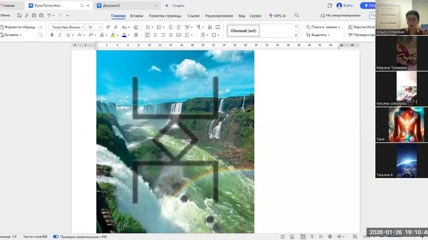Expand the numbered list dropdown
428x240 pixels.
click(163, 27)
